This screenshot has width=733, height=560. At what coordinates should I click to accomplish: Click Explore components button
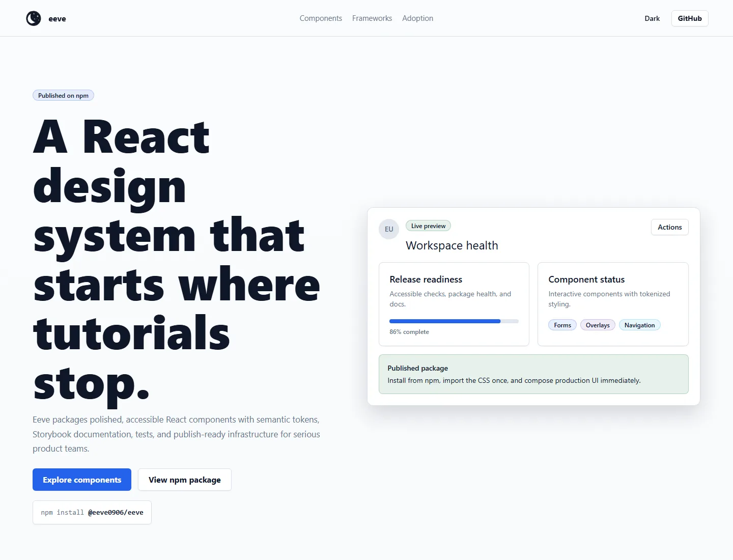82,480
